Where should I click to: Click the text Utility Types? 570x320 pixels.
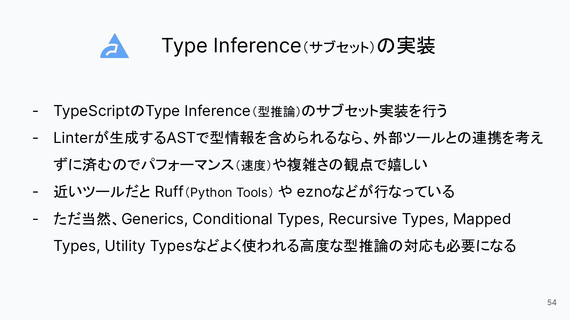coord(149,246)
